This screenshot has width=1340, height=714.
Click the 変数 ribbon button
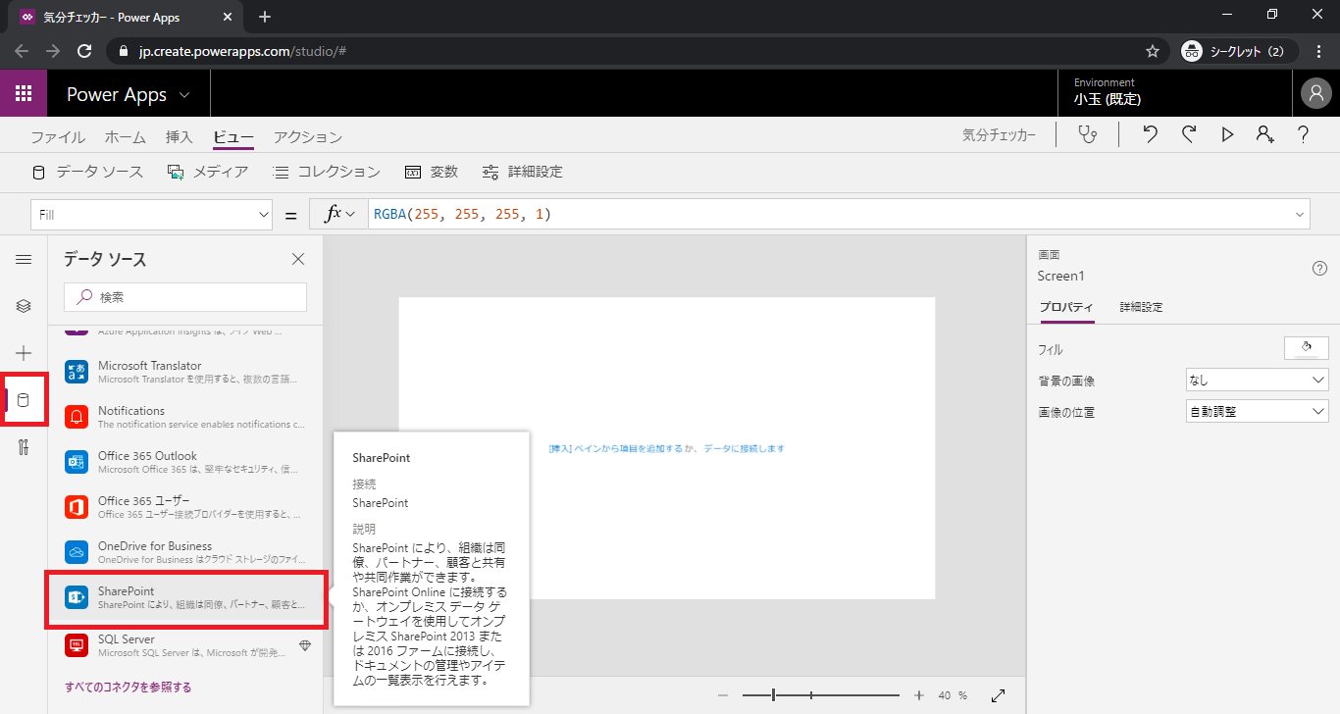tap(432, 172)
